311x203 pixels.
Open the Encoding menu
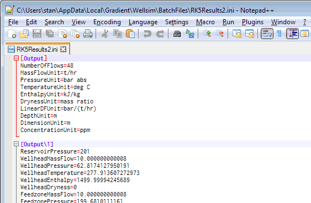(107, 22)
